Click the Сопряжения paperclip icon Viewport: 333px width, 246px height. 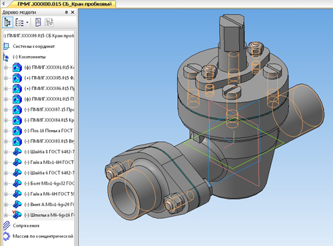[x=7, y=225]
